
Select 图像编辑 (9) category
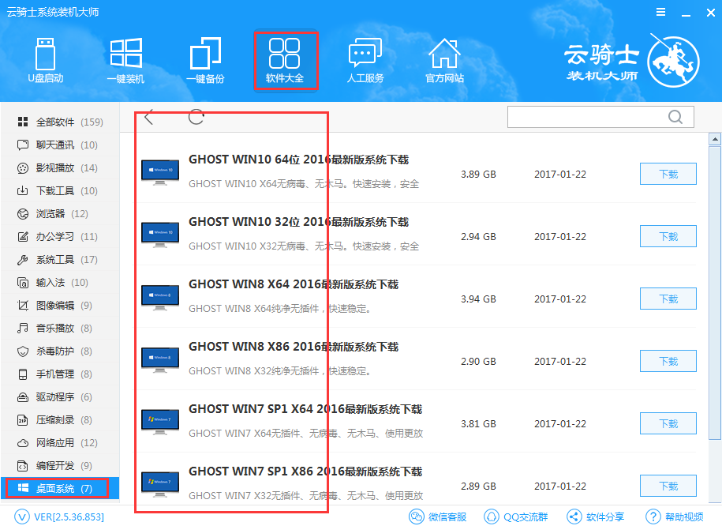pyautogui.click(x=60, y=305)
